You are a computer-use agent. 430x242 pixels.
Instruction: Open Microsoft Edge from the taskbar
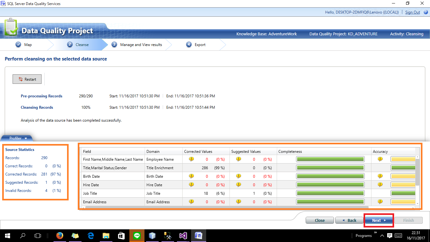91,235
